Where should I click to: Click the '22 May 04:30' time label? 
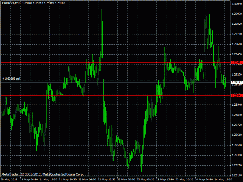[x=87, y=180]
